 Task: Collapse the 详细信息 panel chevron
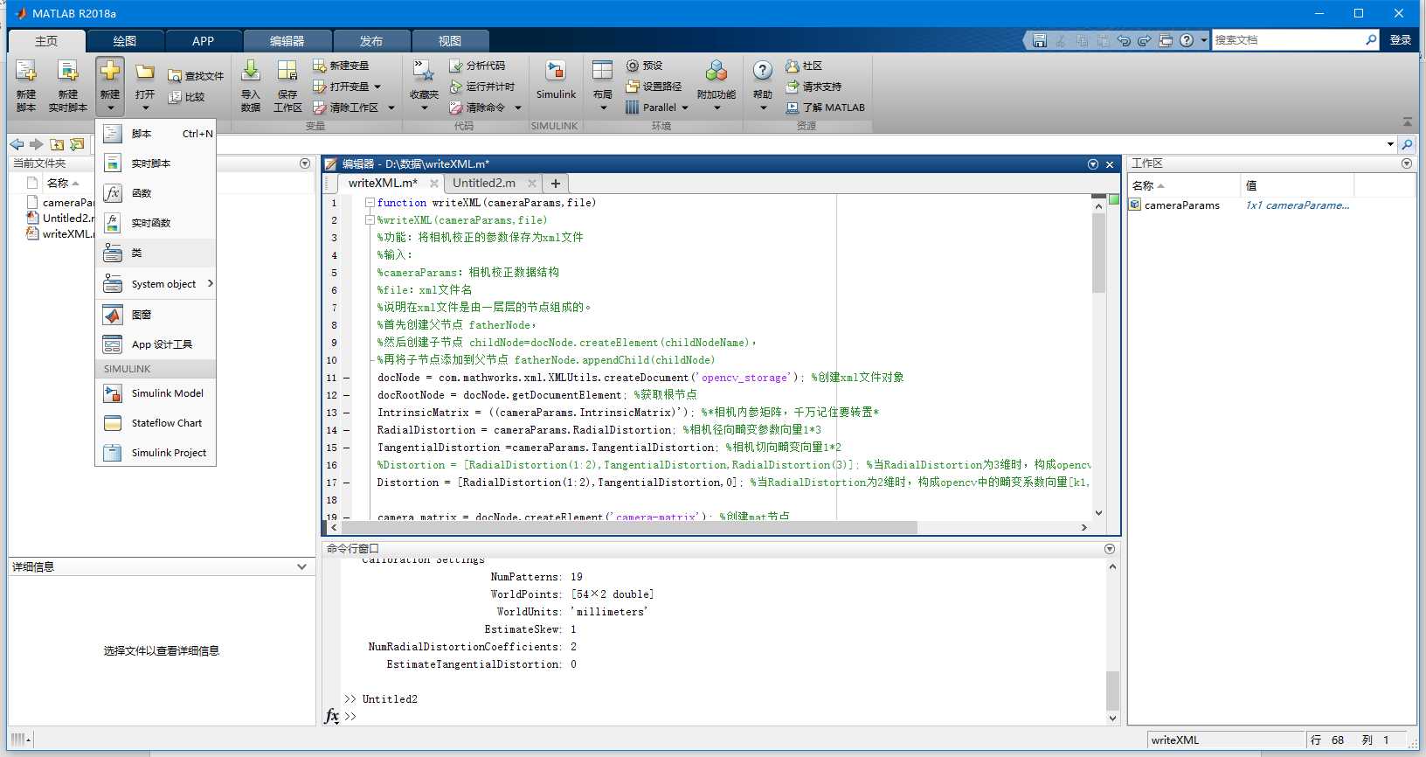click(301, 566)
